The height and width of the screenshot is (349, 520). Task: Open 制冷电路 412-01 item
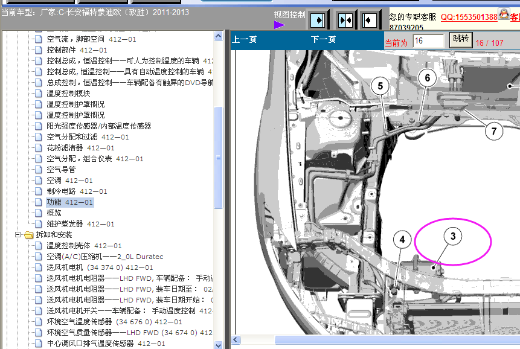pos(77,191)
